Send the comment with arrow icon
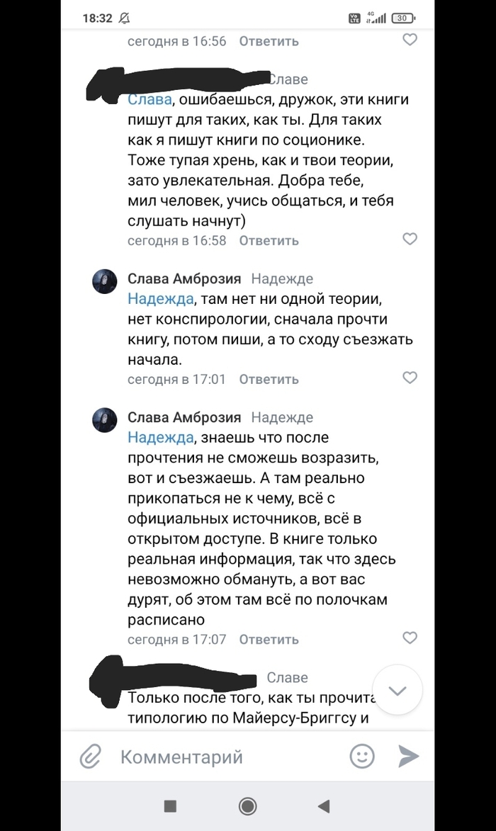The image size is (496, 831). coord(408,756)
